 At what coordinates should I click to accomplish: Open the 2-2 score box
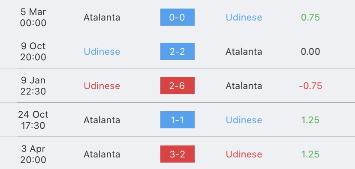point(177,51)
